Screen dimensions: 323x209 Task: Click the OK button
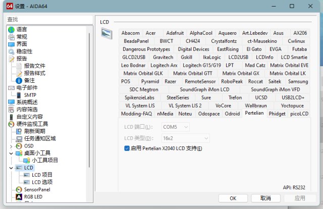click(x=233, y=198)
